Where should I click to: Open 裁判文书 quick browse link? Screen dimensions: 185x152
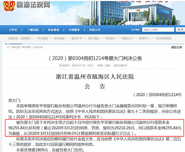tap(77, 38)
